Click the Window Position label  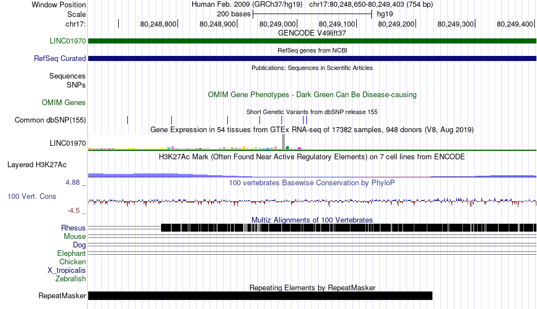[x=59, y=5]
